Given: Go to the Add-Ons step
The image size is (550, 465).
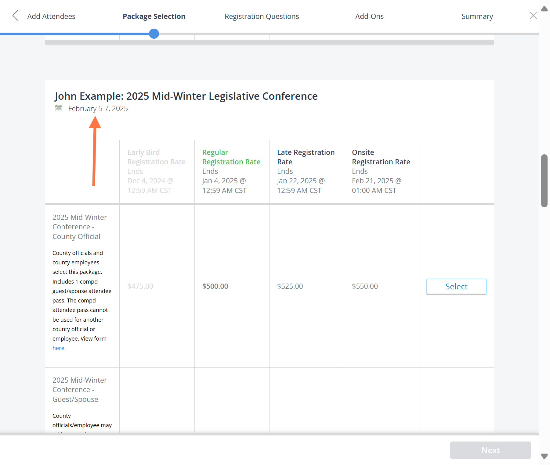Looking at the screenshot, I should click(369, 16).
